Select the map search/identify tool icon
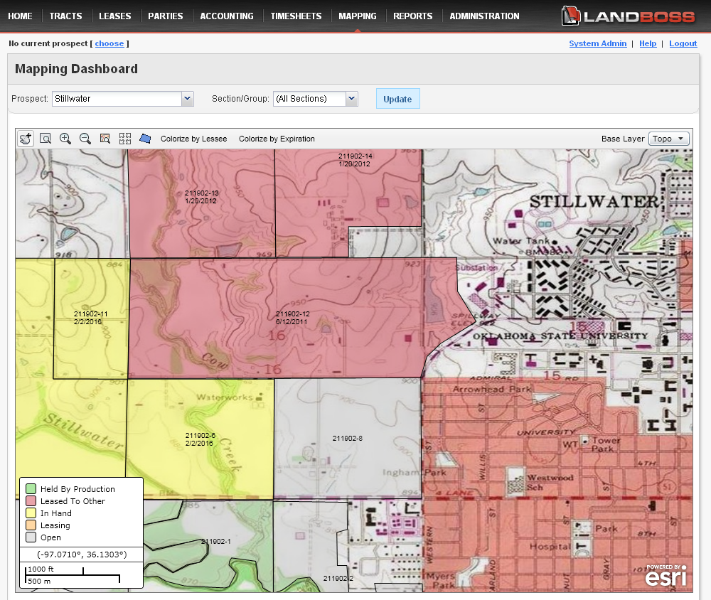The image size is (711, 600). [105, 139]
